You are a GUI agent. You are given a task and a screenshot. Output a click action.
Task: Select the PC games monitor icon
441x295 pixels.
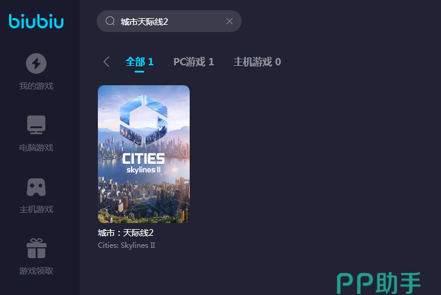click(36, 125)
